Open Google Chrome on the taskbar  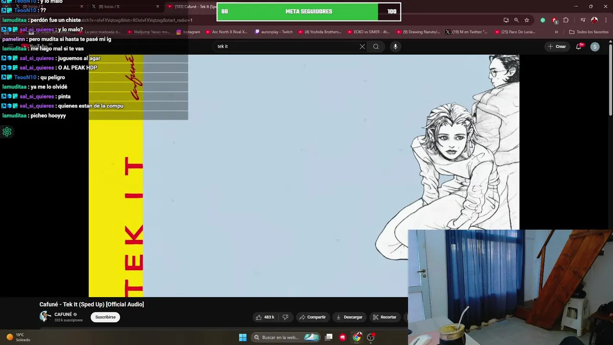pos(357,337)
